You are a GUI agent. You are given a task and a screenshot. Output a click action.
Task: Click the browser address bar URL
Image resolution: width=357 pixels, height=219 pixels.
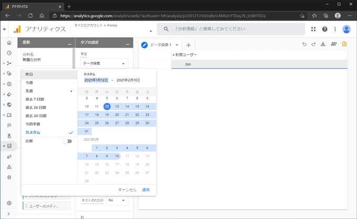163,16
